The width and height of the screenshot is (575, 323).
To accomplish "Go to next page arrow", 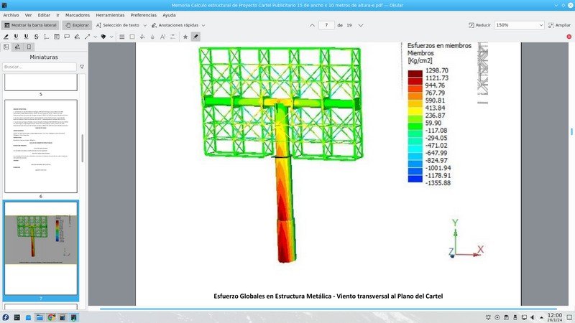I will point(361,25).
